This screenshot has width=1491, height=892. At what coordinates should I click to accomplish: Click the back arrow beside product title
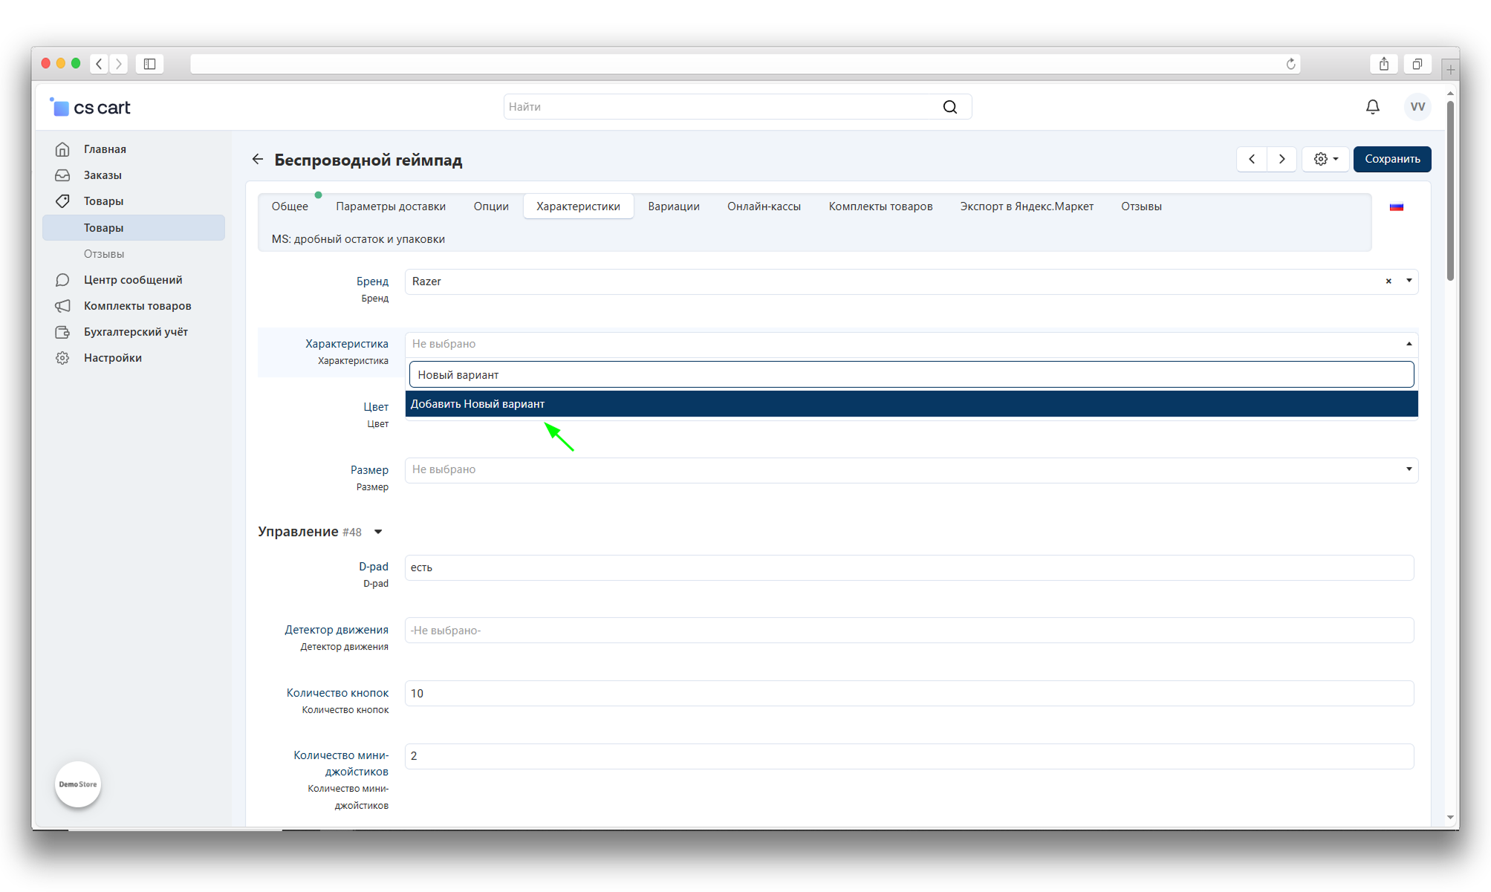click(x=258, y=159)
